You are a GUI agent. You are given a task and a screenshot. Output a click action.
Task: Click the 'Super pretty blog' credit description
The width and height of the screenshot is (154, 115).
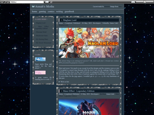43,66
